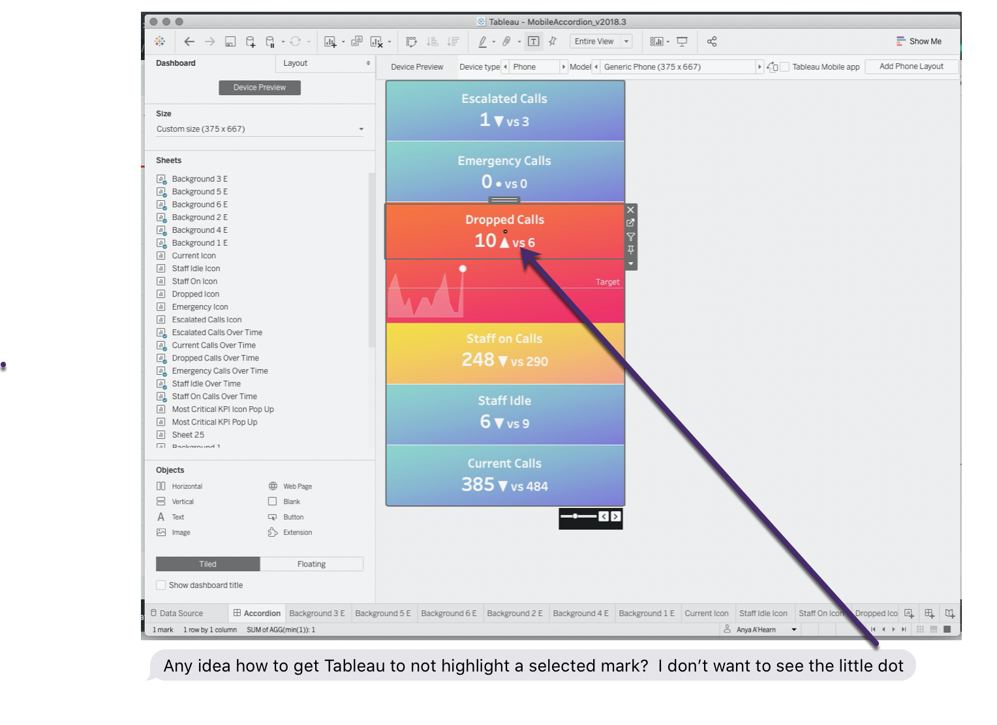Switch to the Data Source tab
997x725 pixels.
pos(177,614)
